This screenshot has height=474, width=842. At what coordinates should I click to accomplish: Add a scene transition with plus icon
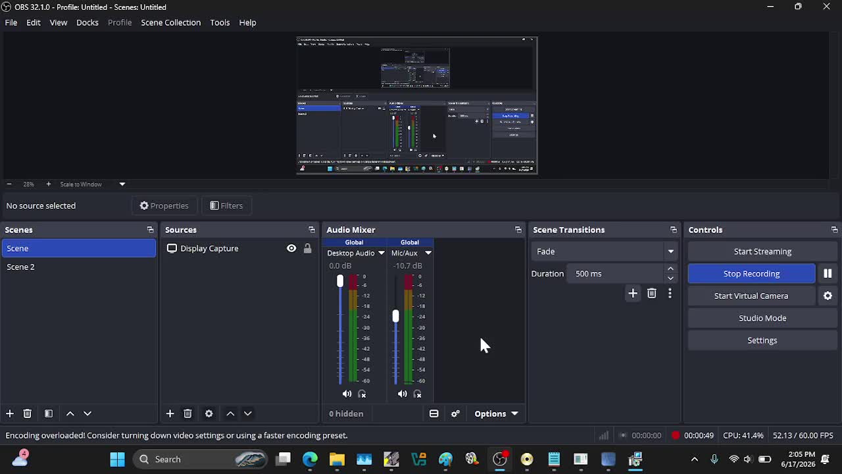[x=633, y=294]
